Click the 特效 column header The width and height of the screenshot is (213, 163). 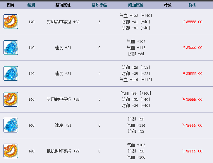click(168, 5)
